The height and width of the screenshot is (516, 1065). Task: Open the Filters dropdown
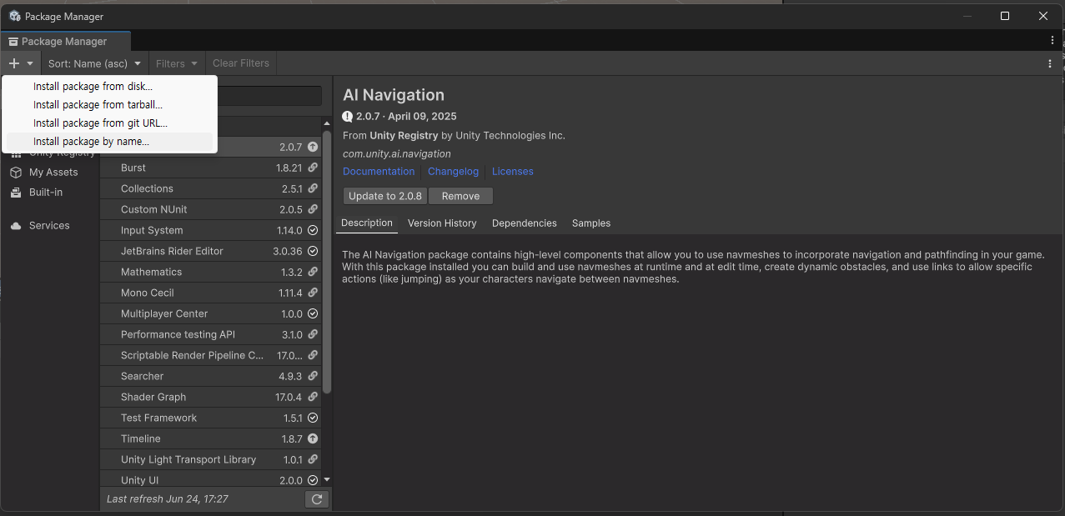tap(177, 63)
